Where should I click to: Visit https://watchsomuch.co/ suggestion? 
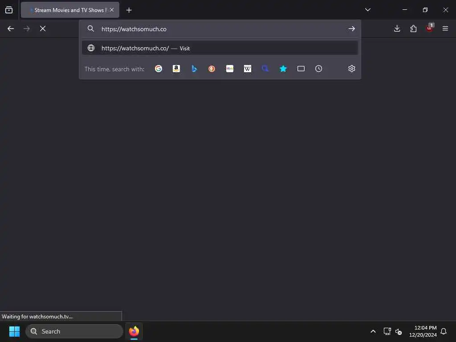click(x=220, y=48)
